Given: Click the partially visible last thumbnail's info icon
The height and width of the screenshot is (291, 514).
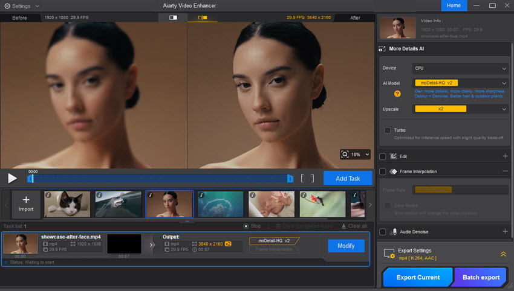Looking at the screenshot, I should pyautogui.click(x=354, y=195).
